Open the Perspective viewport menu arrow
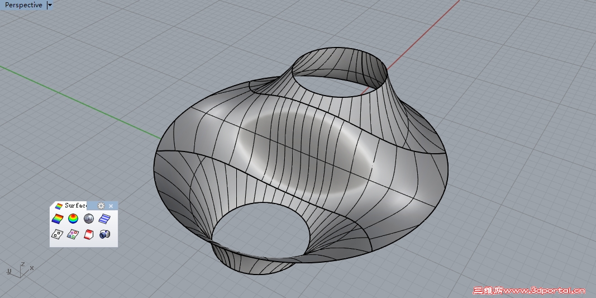Viewport: 596px width, 298px height. click(x=49, y=6)
